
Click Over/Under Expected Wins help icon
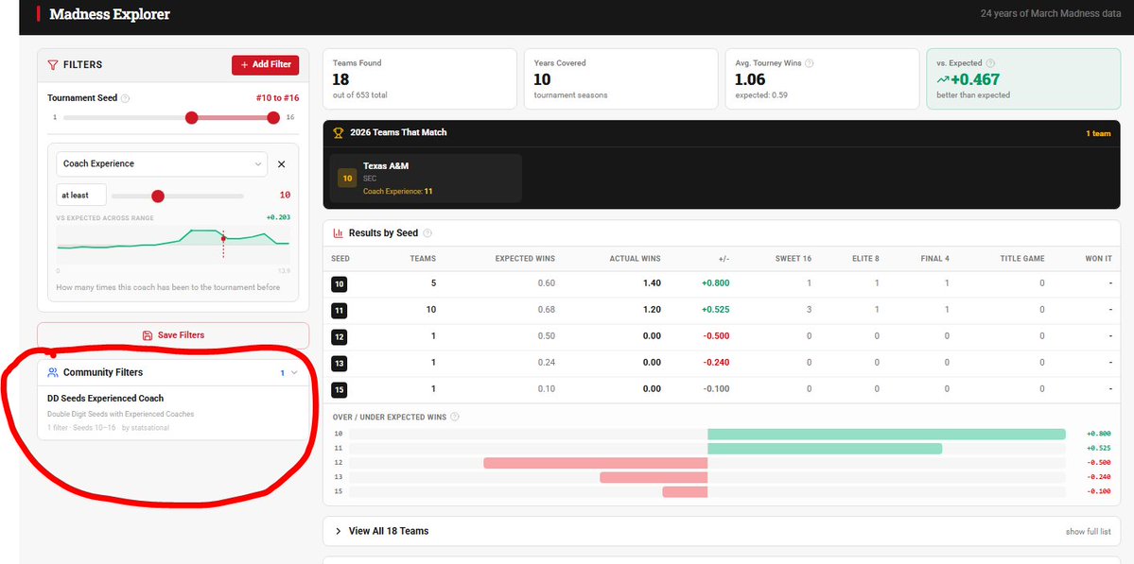pos(454,417)
